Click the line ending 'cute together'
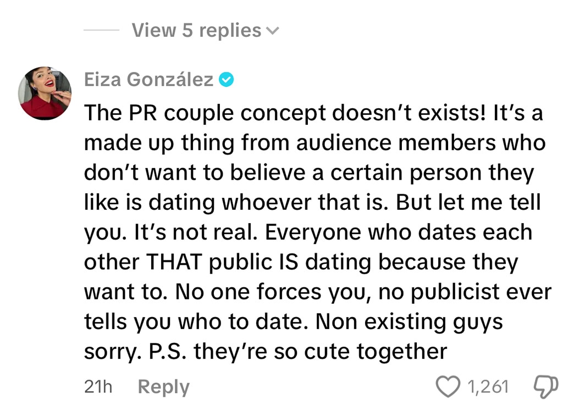 click(266, 351)
